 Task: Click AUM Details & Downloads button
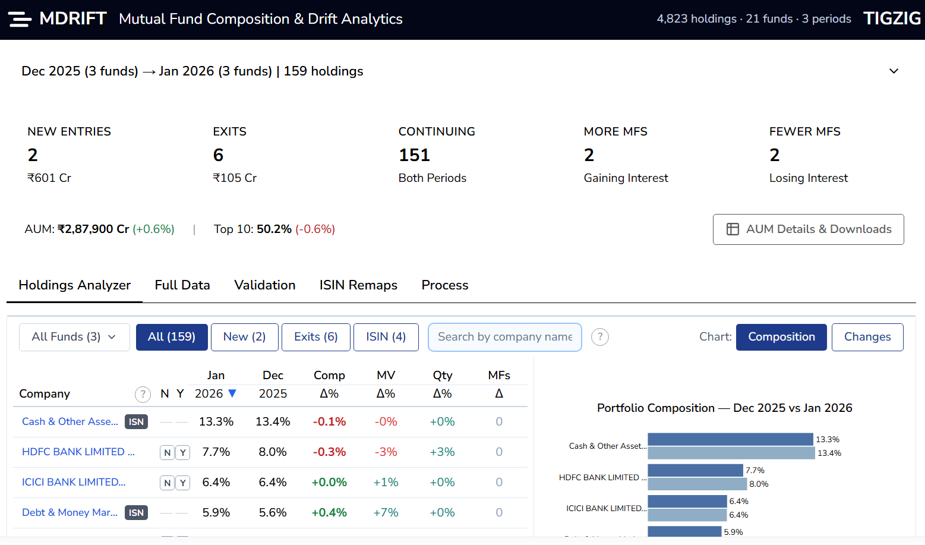tap(808, 229)
